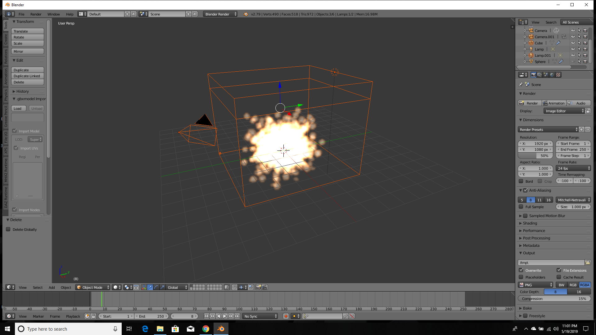Click the Load button under gbxmodel Import
Screen dimensions: 596x335
[18, 108]
